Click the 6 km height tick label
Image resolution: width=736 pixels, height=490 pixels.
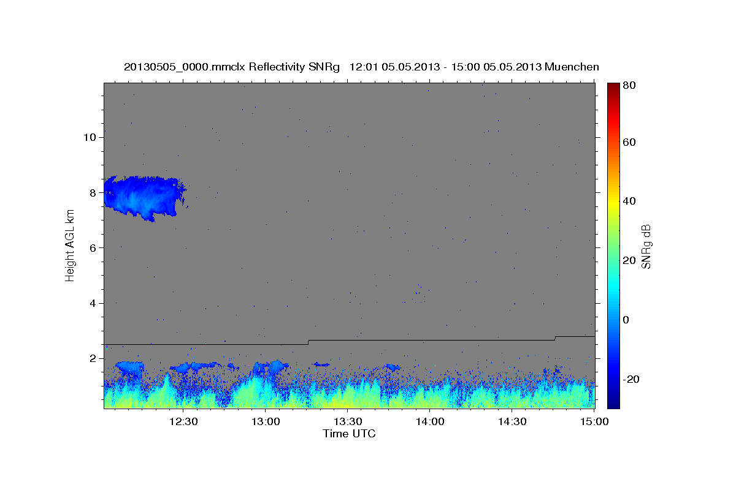[x=93, y=247]
